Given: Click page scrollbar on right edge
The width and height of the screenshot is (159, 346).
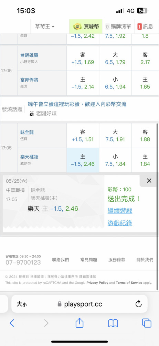Looking at the screenshot, I should click(x=157, y=207).
